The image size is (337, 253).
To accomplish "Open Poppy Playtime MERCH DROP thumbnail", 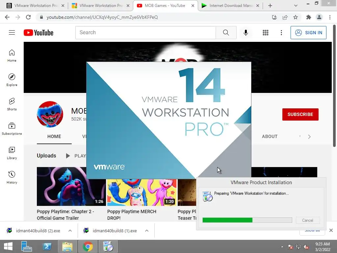I will coord(142,192).
